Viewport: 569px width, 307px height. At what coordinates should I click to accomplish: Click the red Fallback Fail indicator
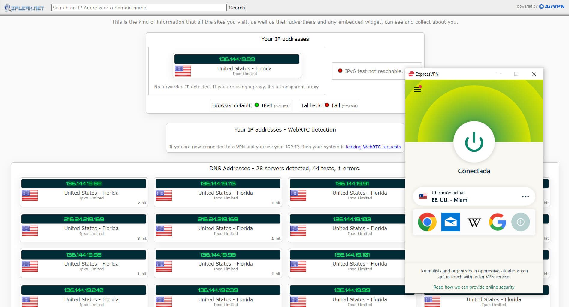tap(327, 105)
